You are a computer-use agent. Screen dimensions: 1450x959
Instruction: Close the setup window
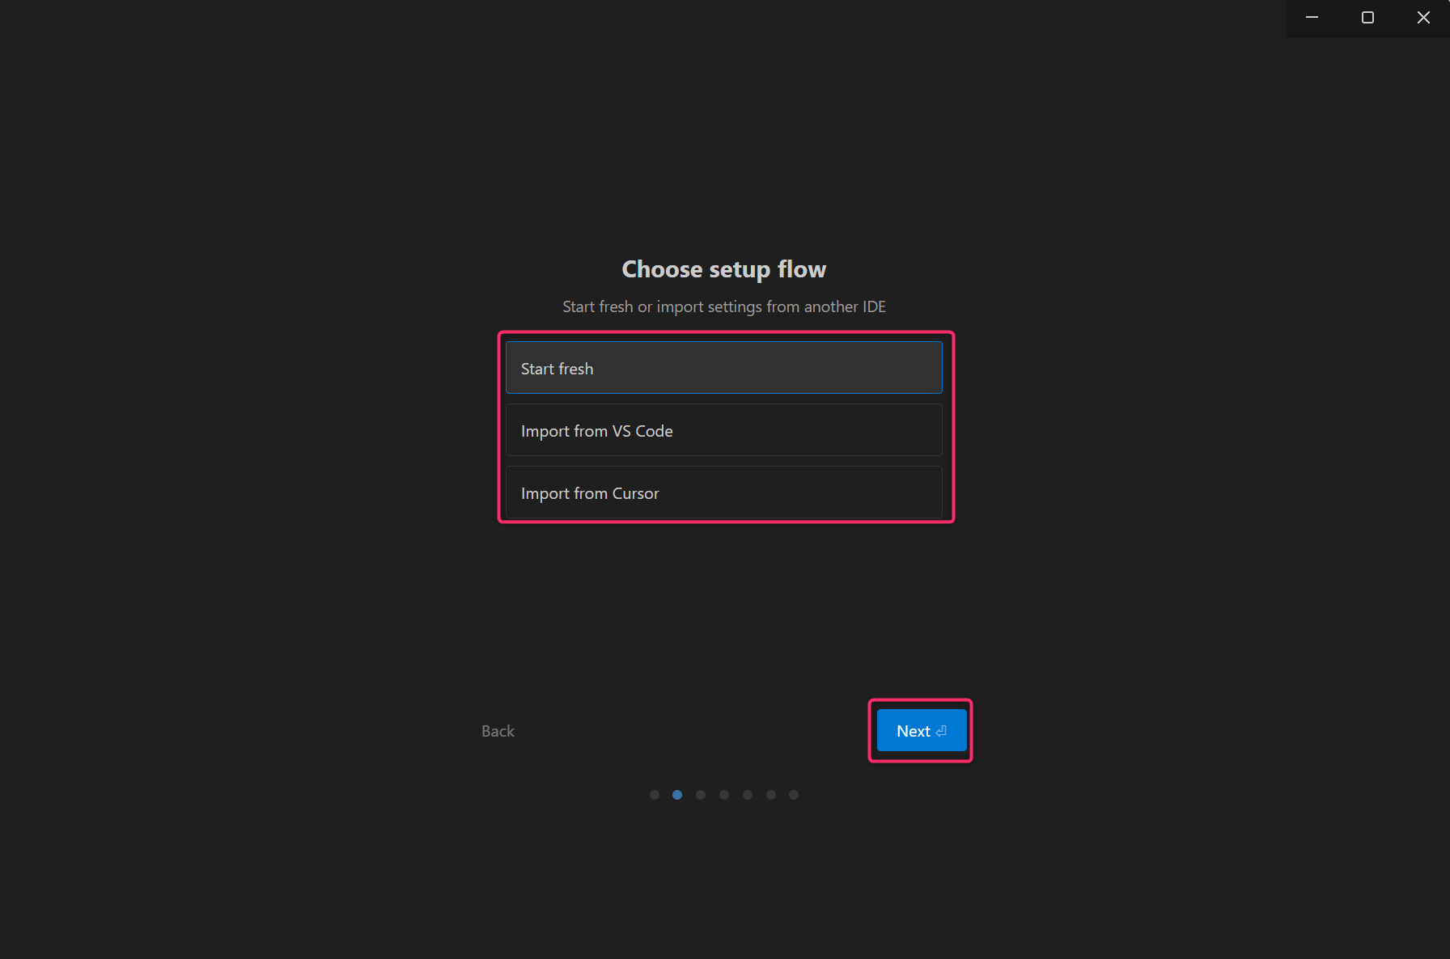[1423, 18]
